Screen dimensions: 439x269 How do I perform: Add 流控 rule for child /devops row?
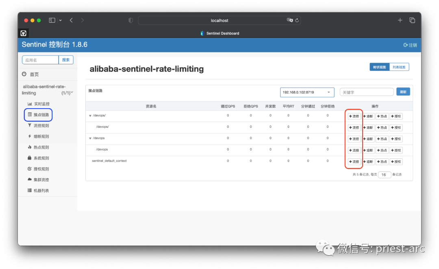coord(354,151)
